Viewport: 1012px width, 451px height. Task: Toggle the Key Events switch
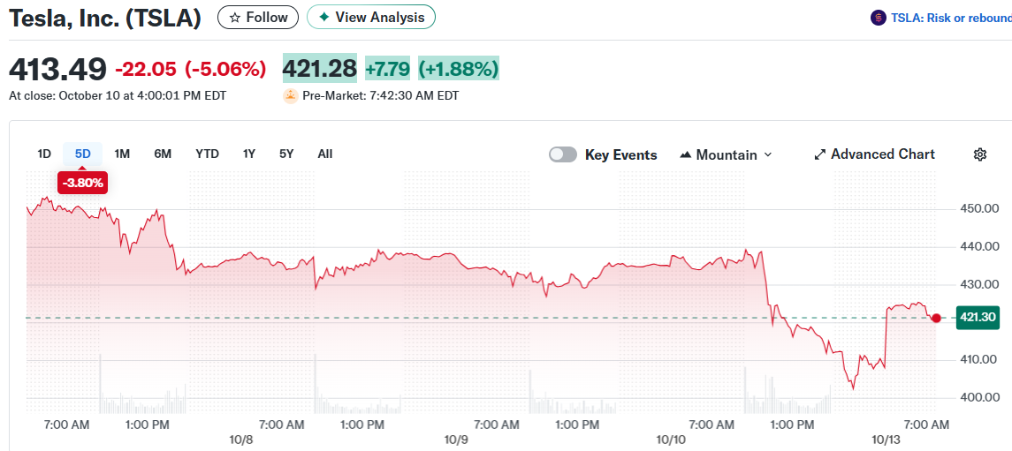pos(563,154)
